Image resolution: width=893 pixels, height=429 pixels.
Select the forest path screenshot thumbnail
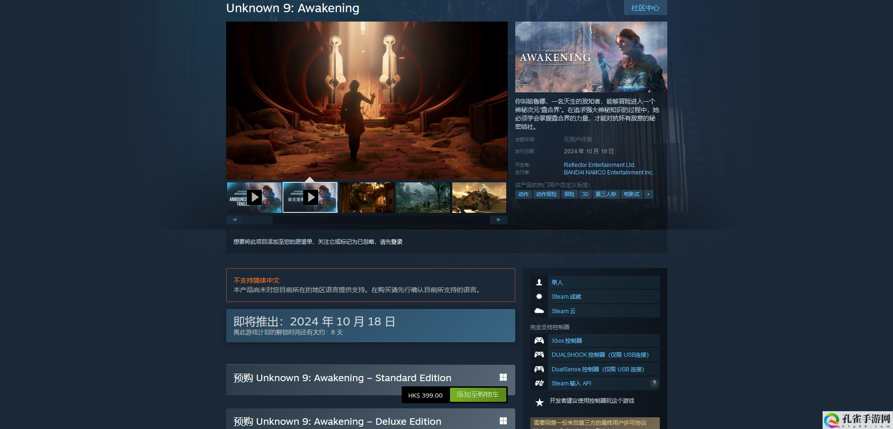click(423, 197)
